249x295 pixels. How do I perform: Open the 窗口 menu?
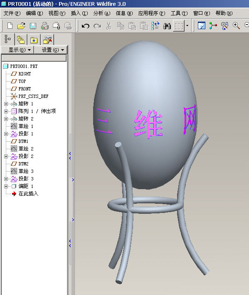point(202,13)
